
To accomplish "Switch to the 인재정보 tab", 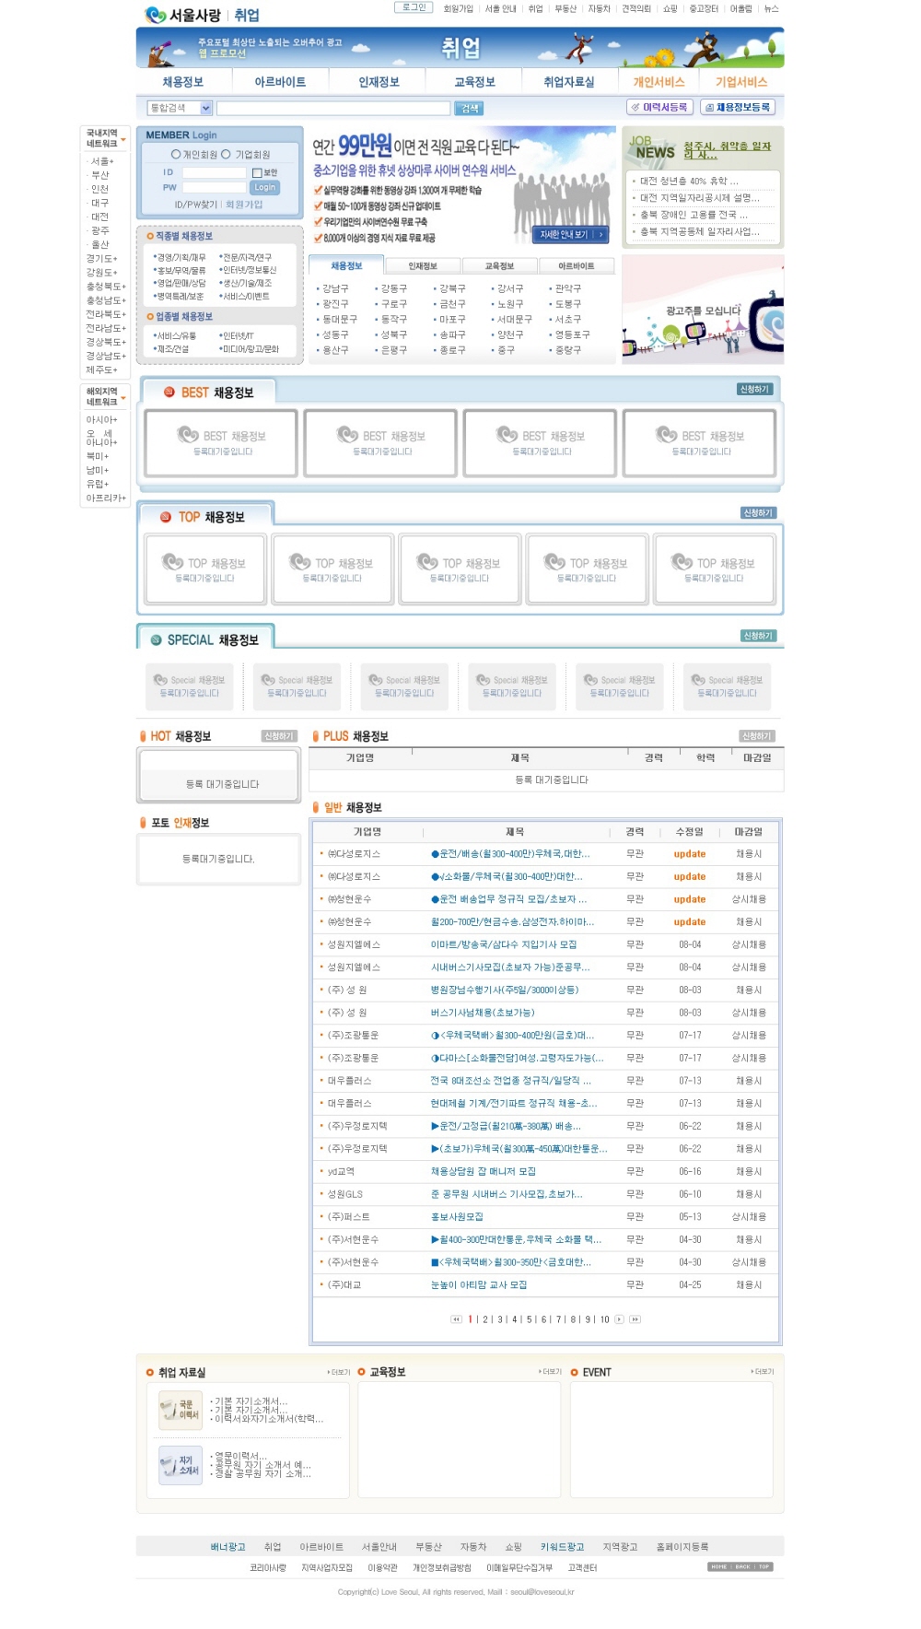I will pos(422,266).
